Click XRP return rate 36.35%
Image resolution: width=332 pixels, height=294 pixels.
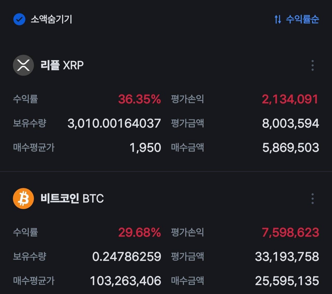click(139, 99)
